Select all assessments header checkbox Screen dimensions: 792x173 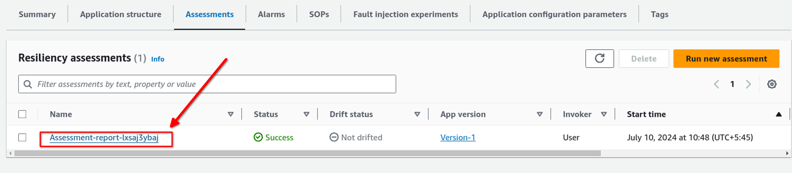23,114
